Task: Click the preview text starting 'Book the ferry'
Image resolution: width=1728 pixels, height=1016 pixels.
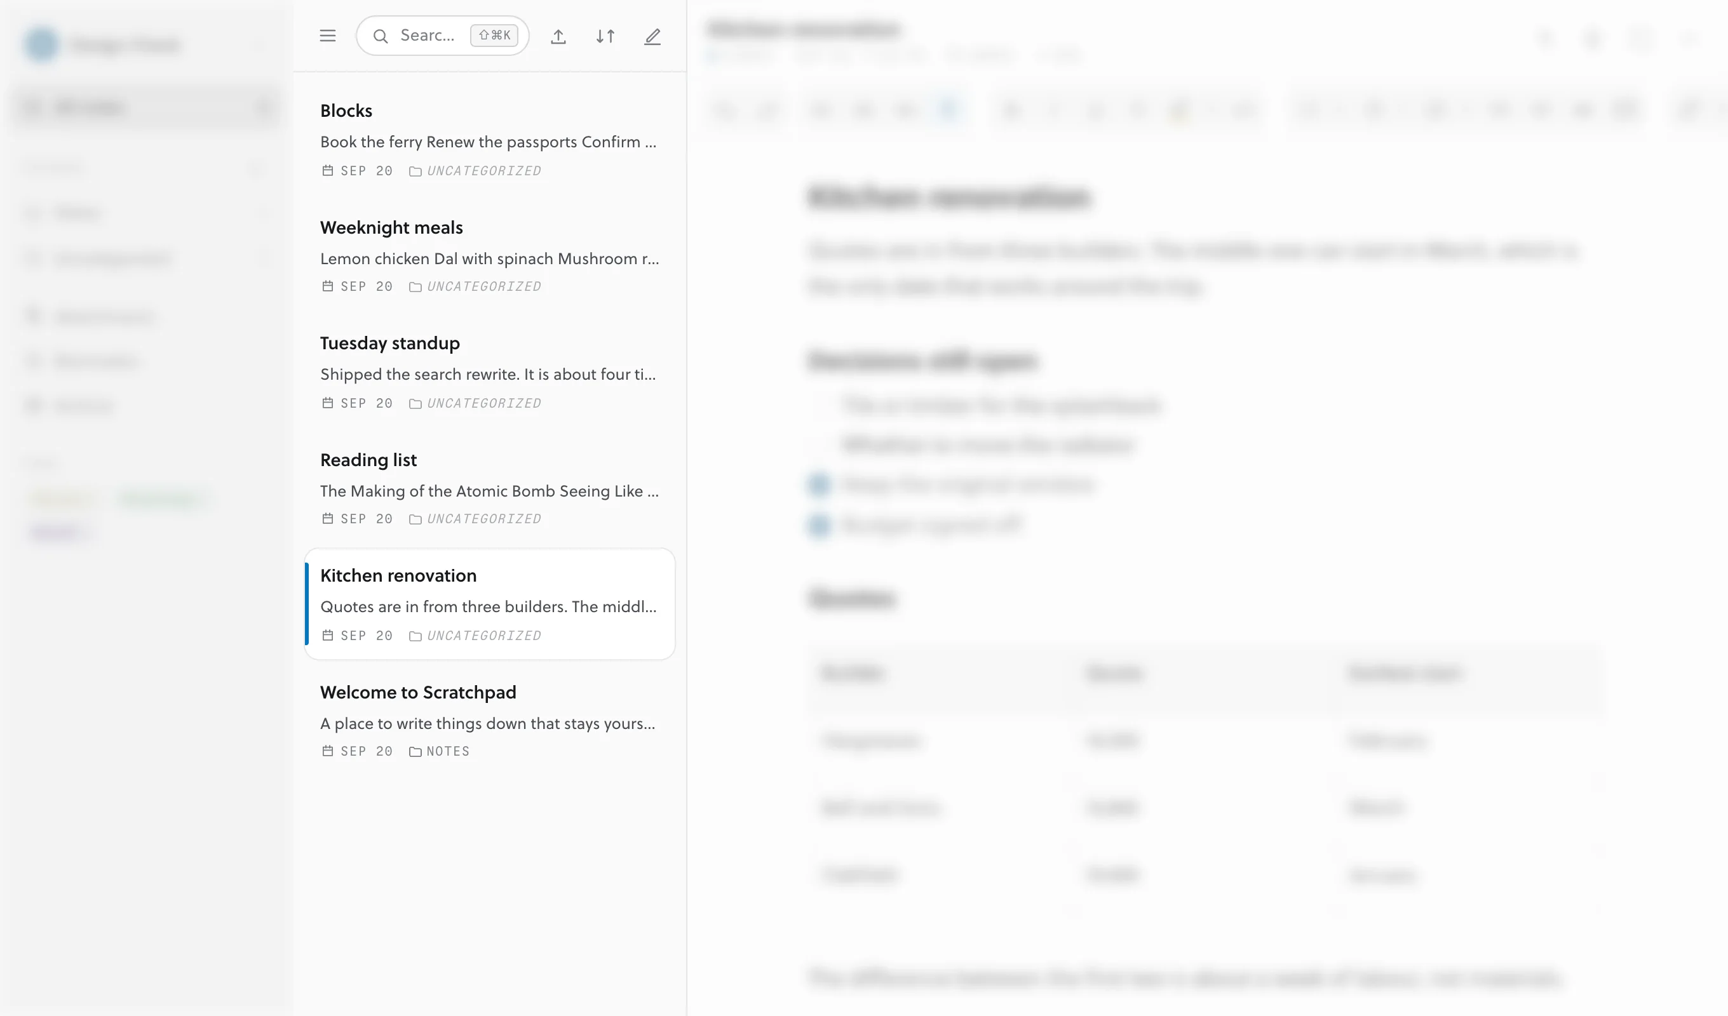Action: point(489,142)
